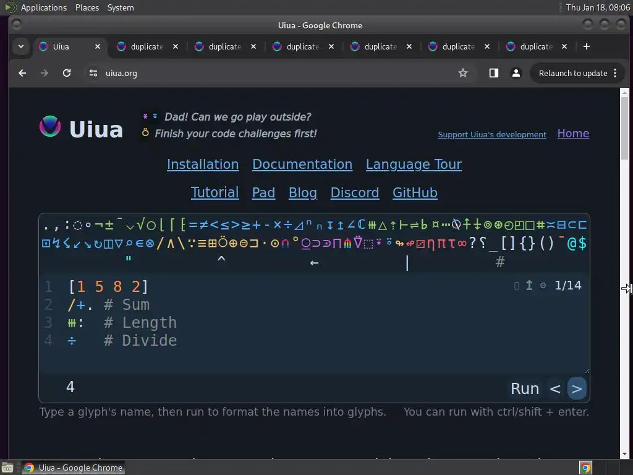Open tab search dropdown arrow
The height and width of the screenshot is (475, 633).
click(x=21, y=46)
